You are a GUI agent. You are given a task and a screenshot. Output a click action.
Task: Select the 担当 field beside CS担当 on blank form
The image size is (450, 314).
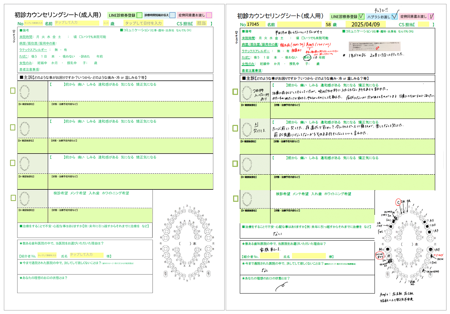[201, 23]
